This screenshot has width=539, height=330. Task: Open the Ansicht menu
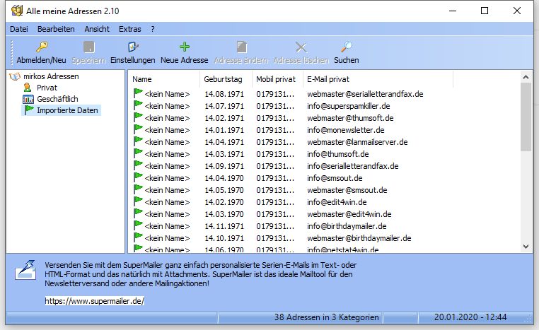pos(97,29)
